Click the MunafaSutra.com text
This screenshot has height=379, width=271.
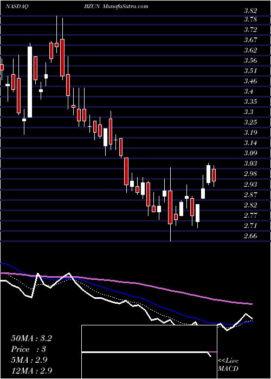(x=126, y=6)
